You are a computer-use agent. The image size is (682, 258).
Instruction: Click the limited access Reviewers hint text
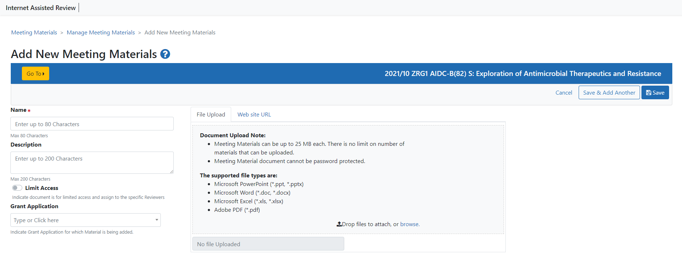point(88,197)
